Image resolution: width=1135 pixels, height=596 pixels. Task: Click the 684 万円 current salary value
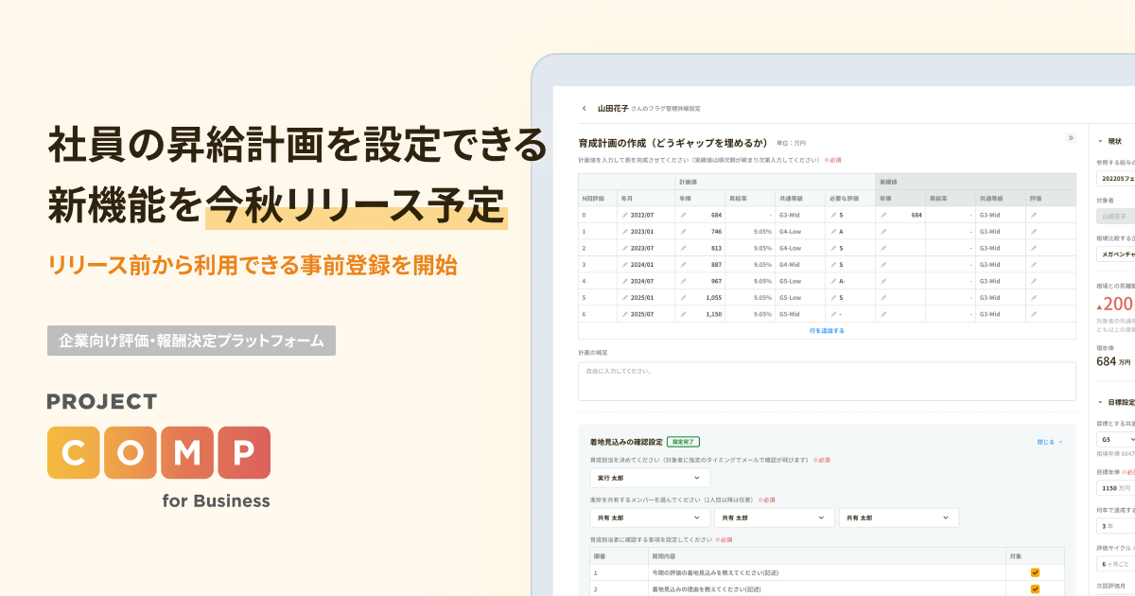(x=1113, y=360)
